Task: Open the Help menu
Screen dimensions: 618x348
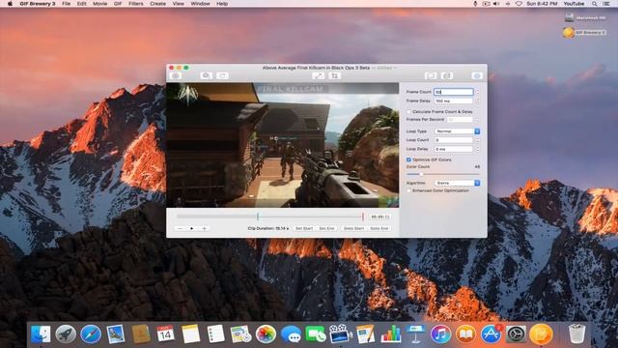Action: (x=222, y=4)
